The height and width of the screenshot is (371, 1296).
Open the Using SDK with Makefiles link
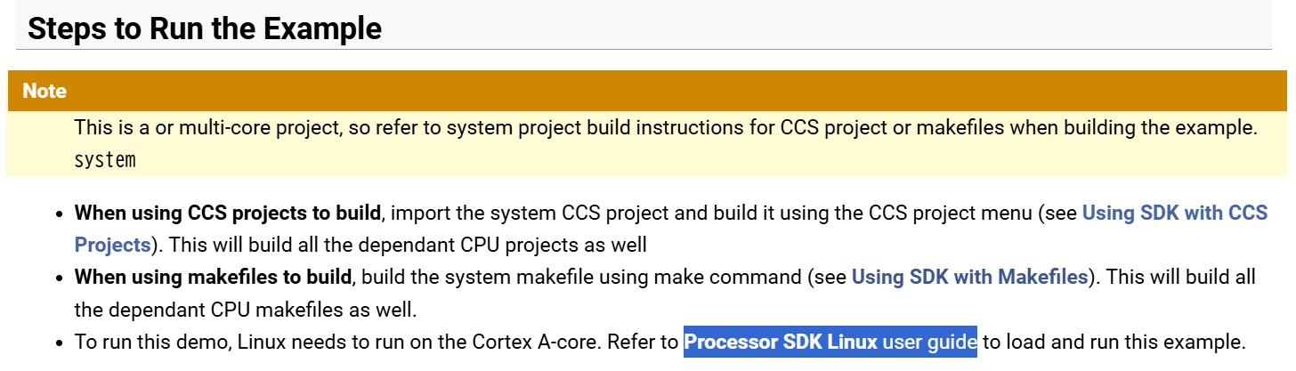click(x=969, y=277)
